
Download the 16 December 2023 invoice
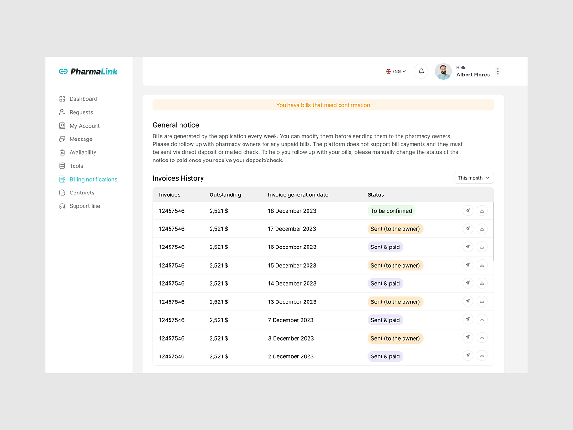pos(482,247)
